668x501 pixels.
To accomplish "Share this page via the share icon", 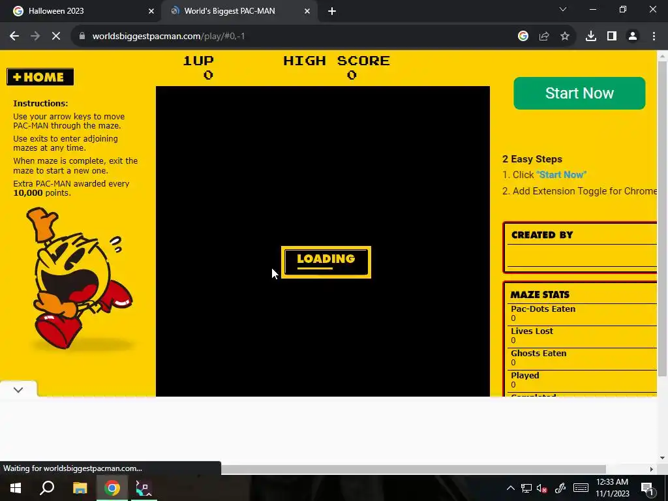I will (544, 37).
